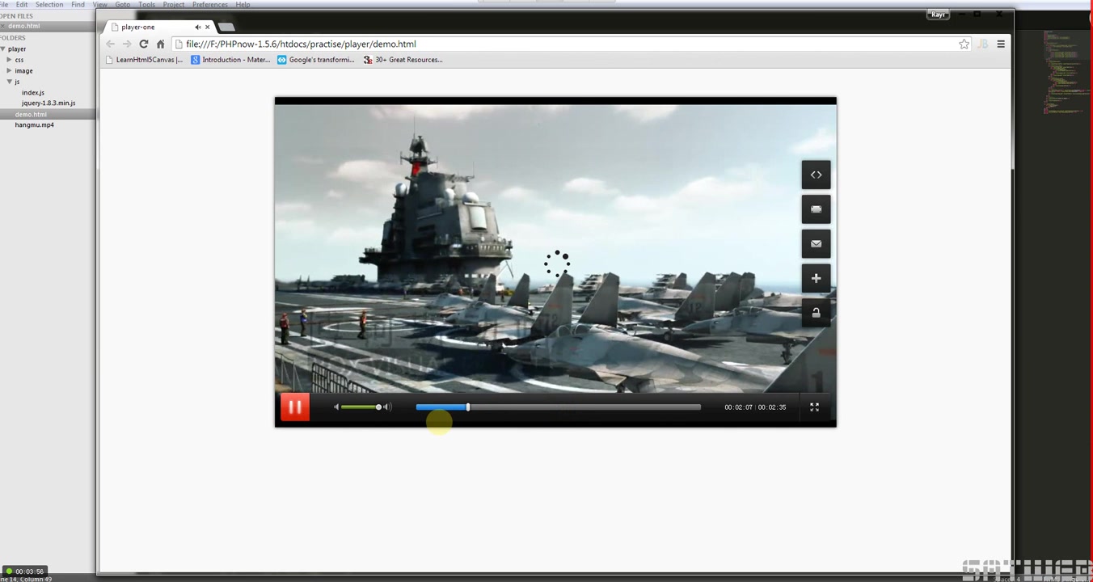Go to browser home page icon
Screen dimensions: 1093x582
pos(160,44)
